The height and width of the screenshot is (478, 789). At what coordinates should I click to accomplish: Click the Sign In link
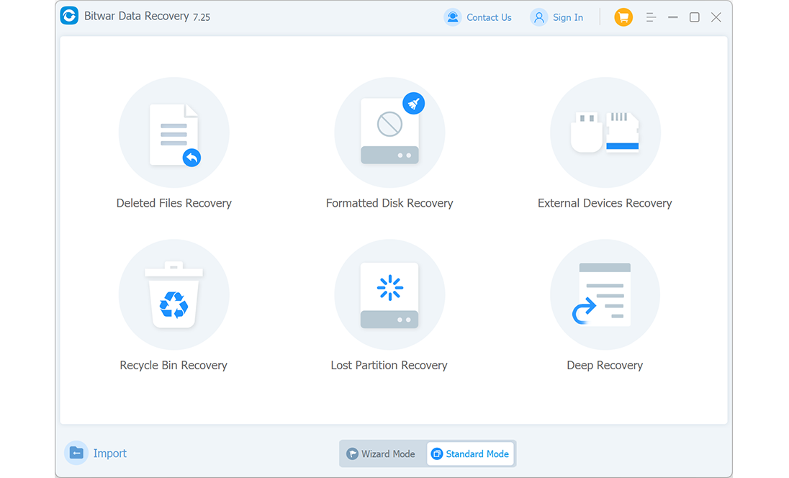click(568, 17)
